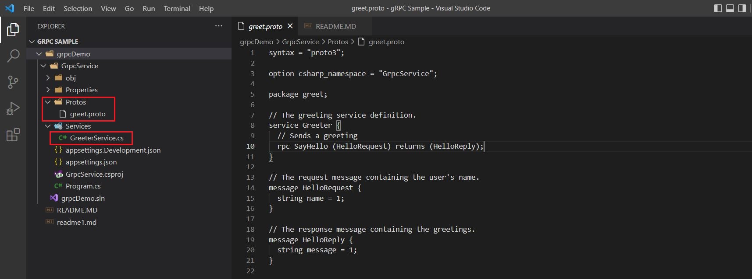
Task: Open the File menu
Action: tap(29, 8)
